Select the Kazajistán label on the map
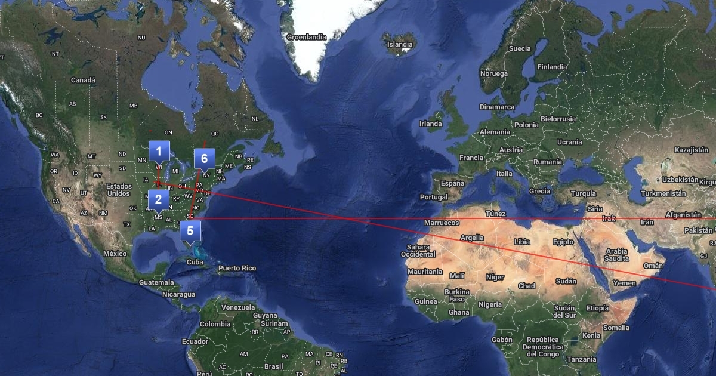 click(x=694, y=149)
